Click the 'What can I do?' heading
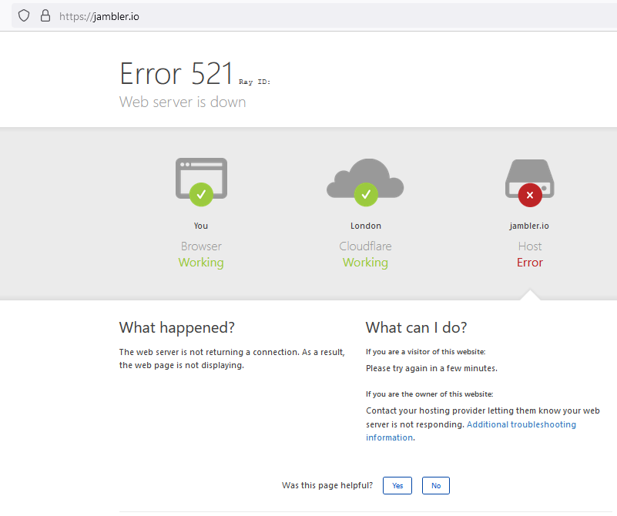Image resolution: width=617 pixels, height=516 pixels. click(x=416, y=327)
